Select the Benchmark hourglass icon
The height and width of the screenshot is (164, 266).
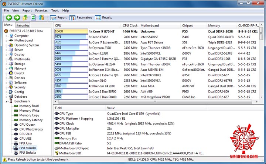(x=11, y=101)
